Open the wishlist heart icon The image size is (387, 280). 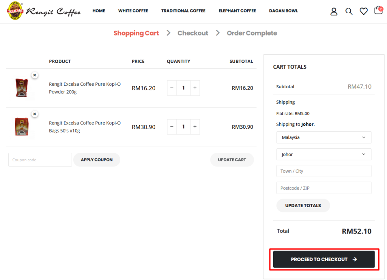tap(364, 11)
